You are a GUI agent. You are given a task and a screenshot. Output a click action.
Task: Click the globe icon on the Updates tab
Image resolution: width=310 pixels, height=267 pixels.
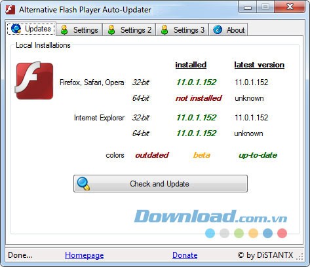(x=16, y=29)
